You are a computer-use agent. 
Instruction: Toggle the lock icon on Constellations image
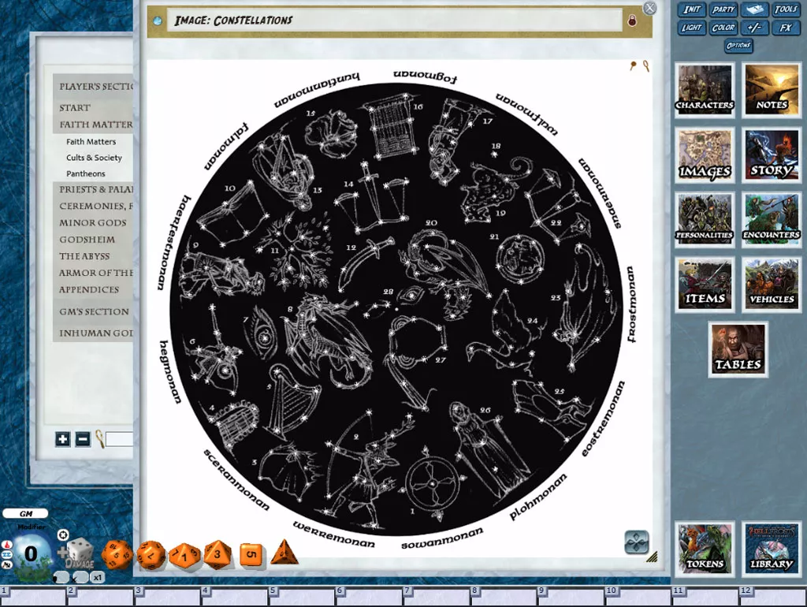[632, 20]
